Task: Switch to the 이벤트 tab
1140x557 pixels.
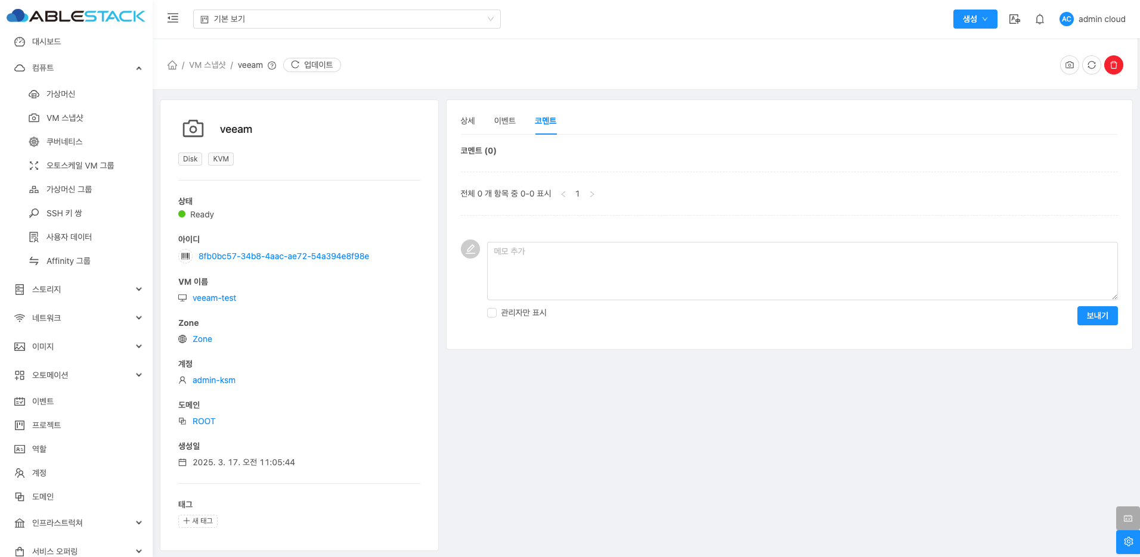Action: coord(504,121)
